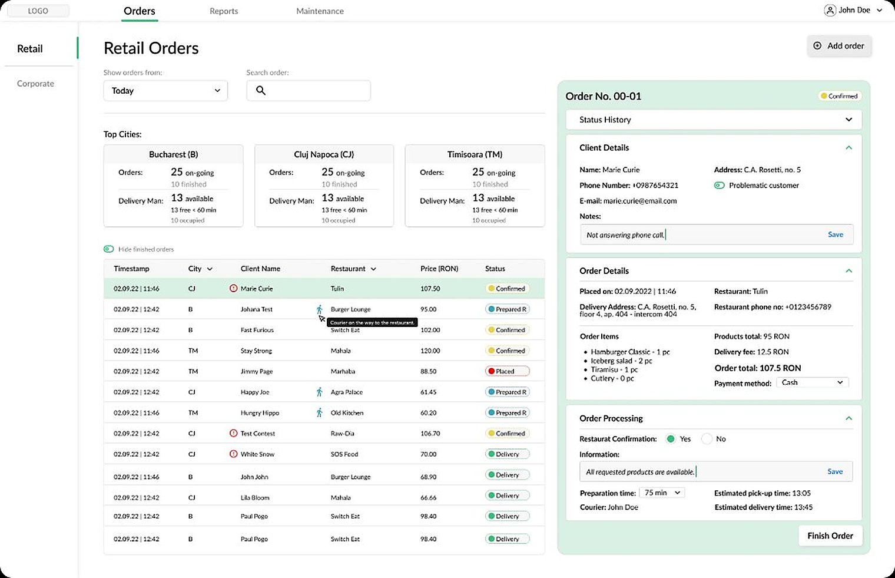Click the Finish Order button
Image resolution: width=895 pixels, height=578 pixels.
point(830,536)
